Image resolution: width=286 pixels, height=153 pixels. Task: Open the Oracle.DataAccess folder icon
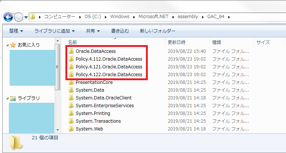coord(71,51)
